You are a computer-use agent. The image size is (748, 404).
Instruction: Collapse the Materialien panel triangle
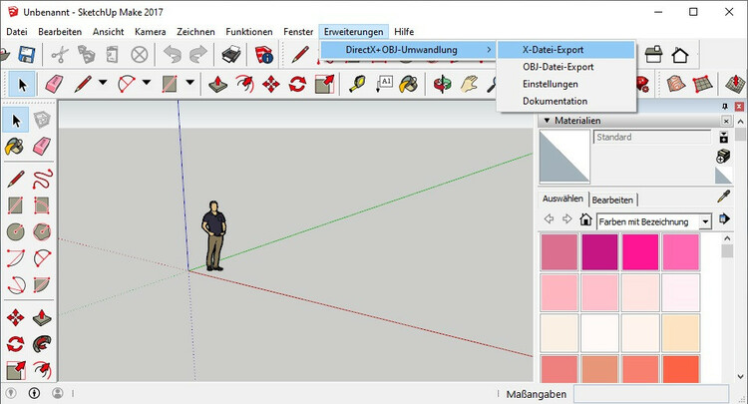click(x=547, y=120)
